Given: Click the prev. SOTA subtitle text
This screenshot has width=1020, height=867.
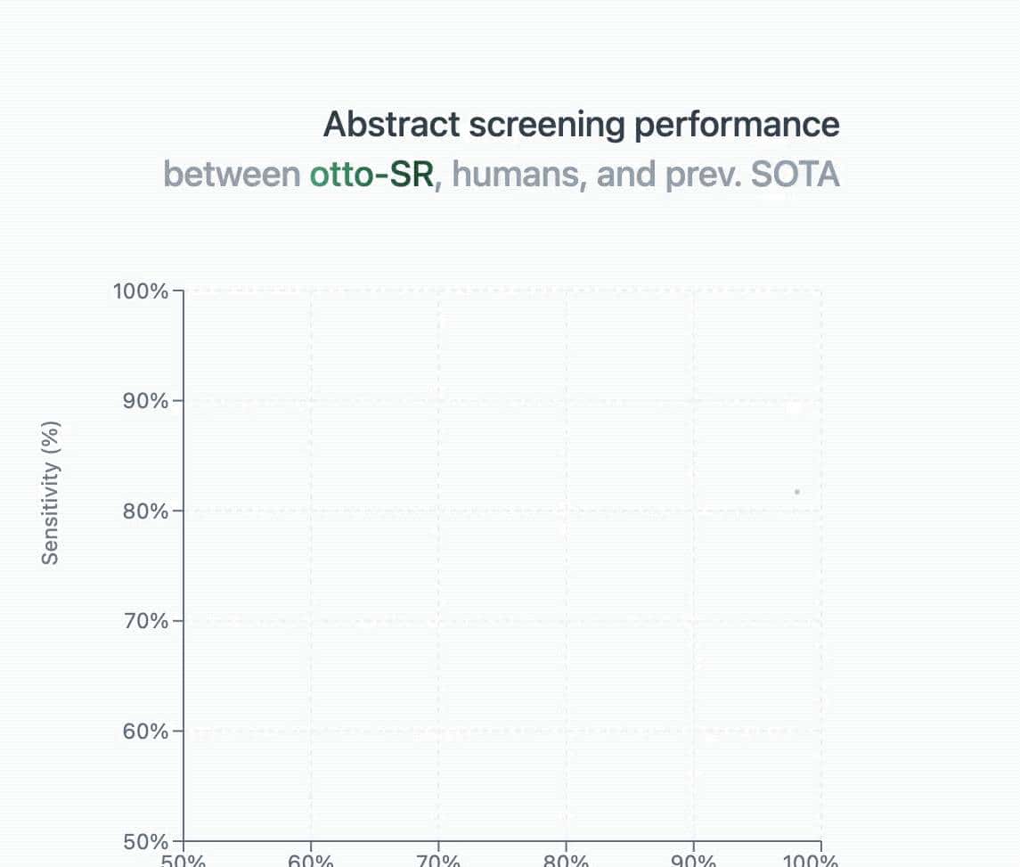Looking at the screenshot, I should [750, 175].
